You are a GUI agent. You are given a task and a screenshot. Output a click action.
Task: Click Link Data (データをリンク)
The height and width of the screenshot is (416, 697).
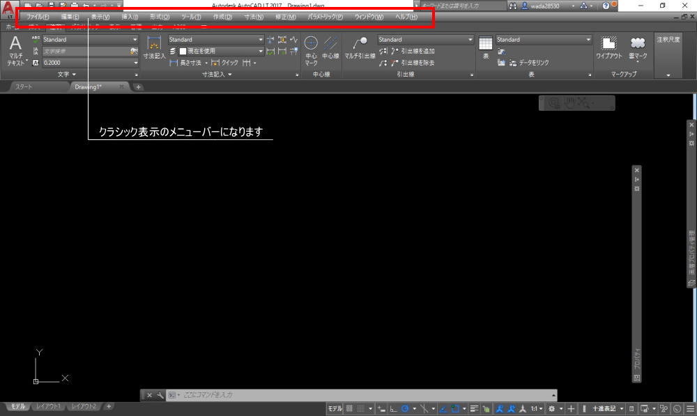(529, 63)
